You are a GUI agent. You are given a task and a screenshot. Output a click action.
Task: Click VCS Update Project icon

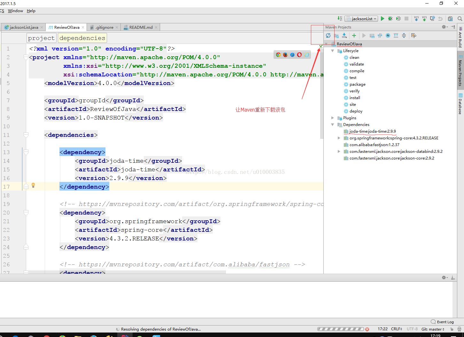(416, 19)
